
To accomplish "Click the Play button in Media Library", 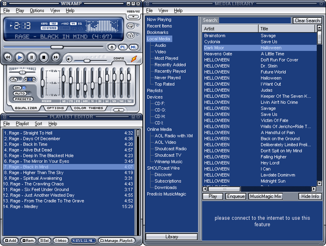I will (213, 196).
